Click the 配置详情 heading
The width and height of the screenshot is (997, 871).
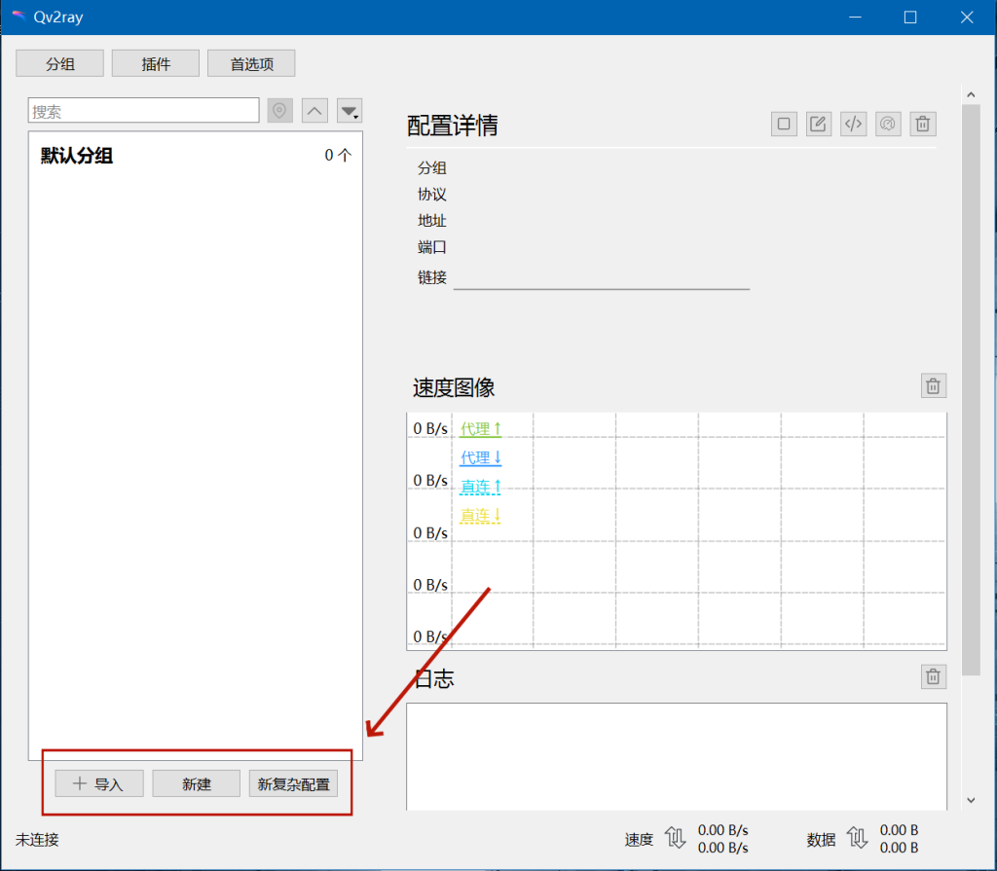(452, 126)
